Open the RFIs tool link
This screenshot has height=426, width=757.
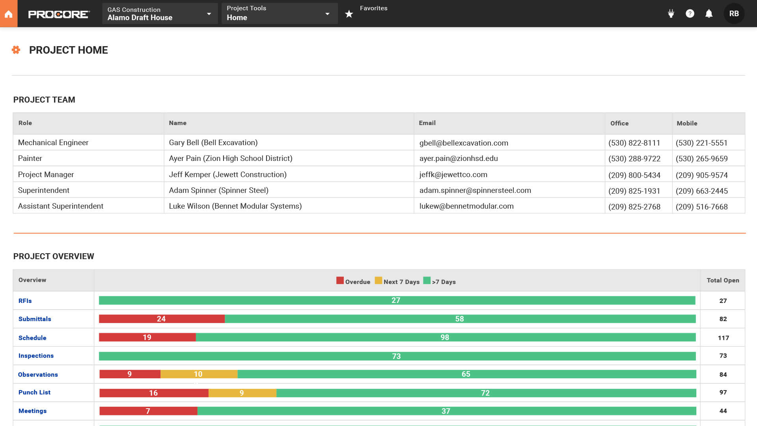pyautogui.click(x=25, y=301)
